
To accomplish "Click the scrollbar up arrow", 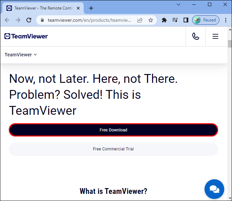I will [x=230, y=30].
